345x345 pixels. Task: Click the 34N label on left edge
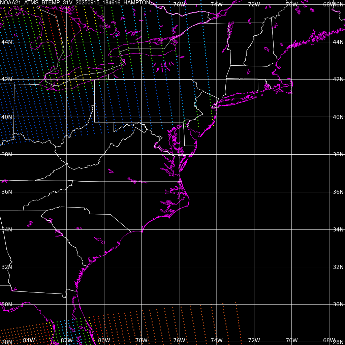7,229
